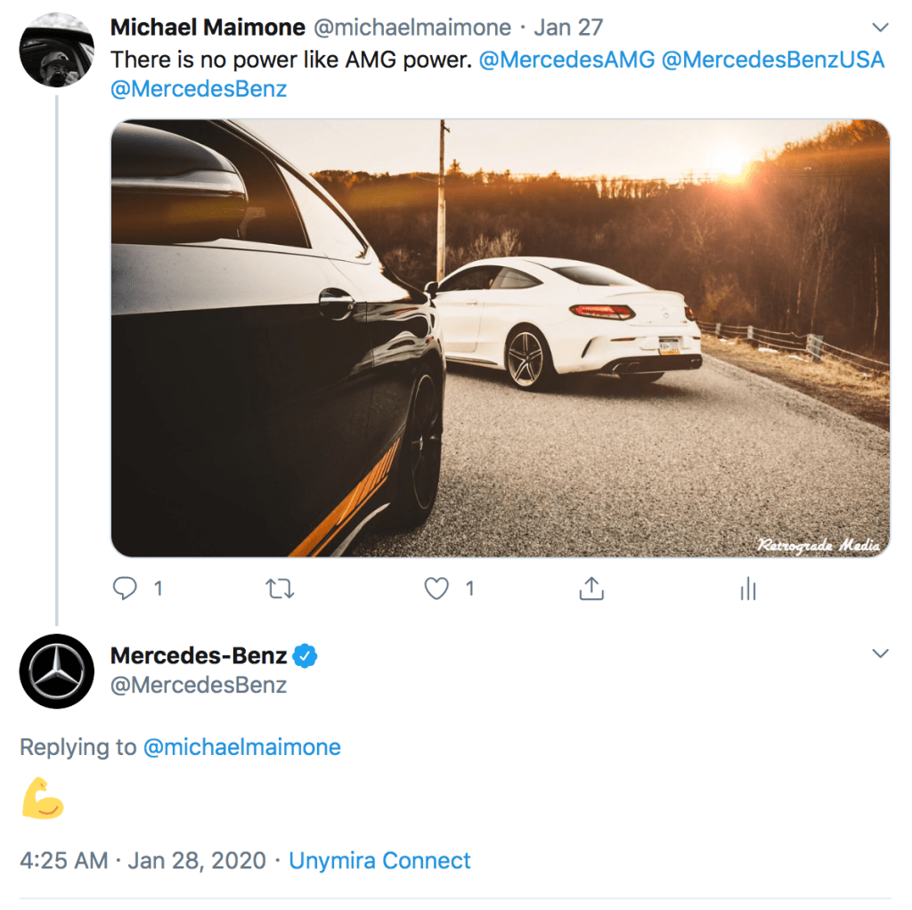Open tweet analytics bar chart icon
This screenshot has height=910, width=912.
pyautogui.click(x=747, y=589)
